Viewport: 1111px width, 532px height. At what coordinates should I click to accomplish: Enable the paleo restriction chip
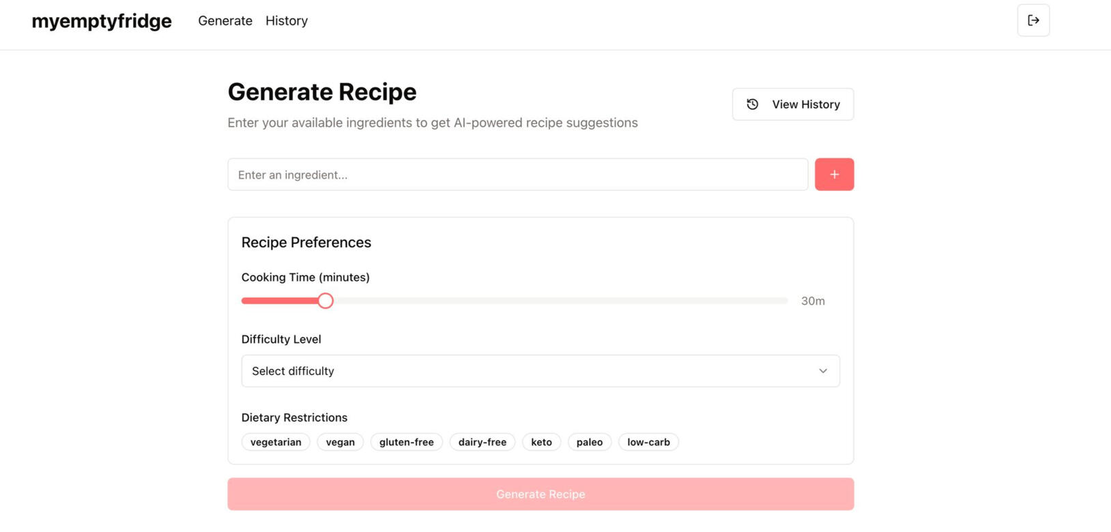[589, 442]
